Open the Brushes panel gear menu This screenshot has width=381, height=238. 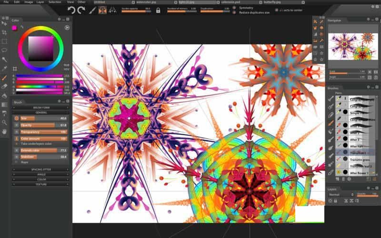point(368,87)
